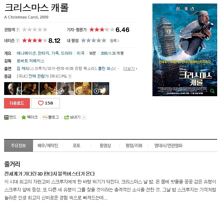Click the magnifier icon on the poster
This screenshot has width=221, height=202.
[x=212, y=91]
